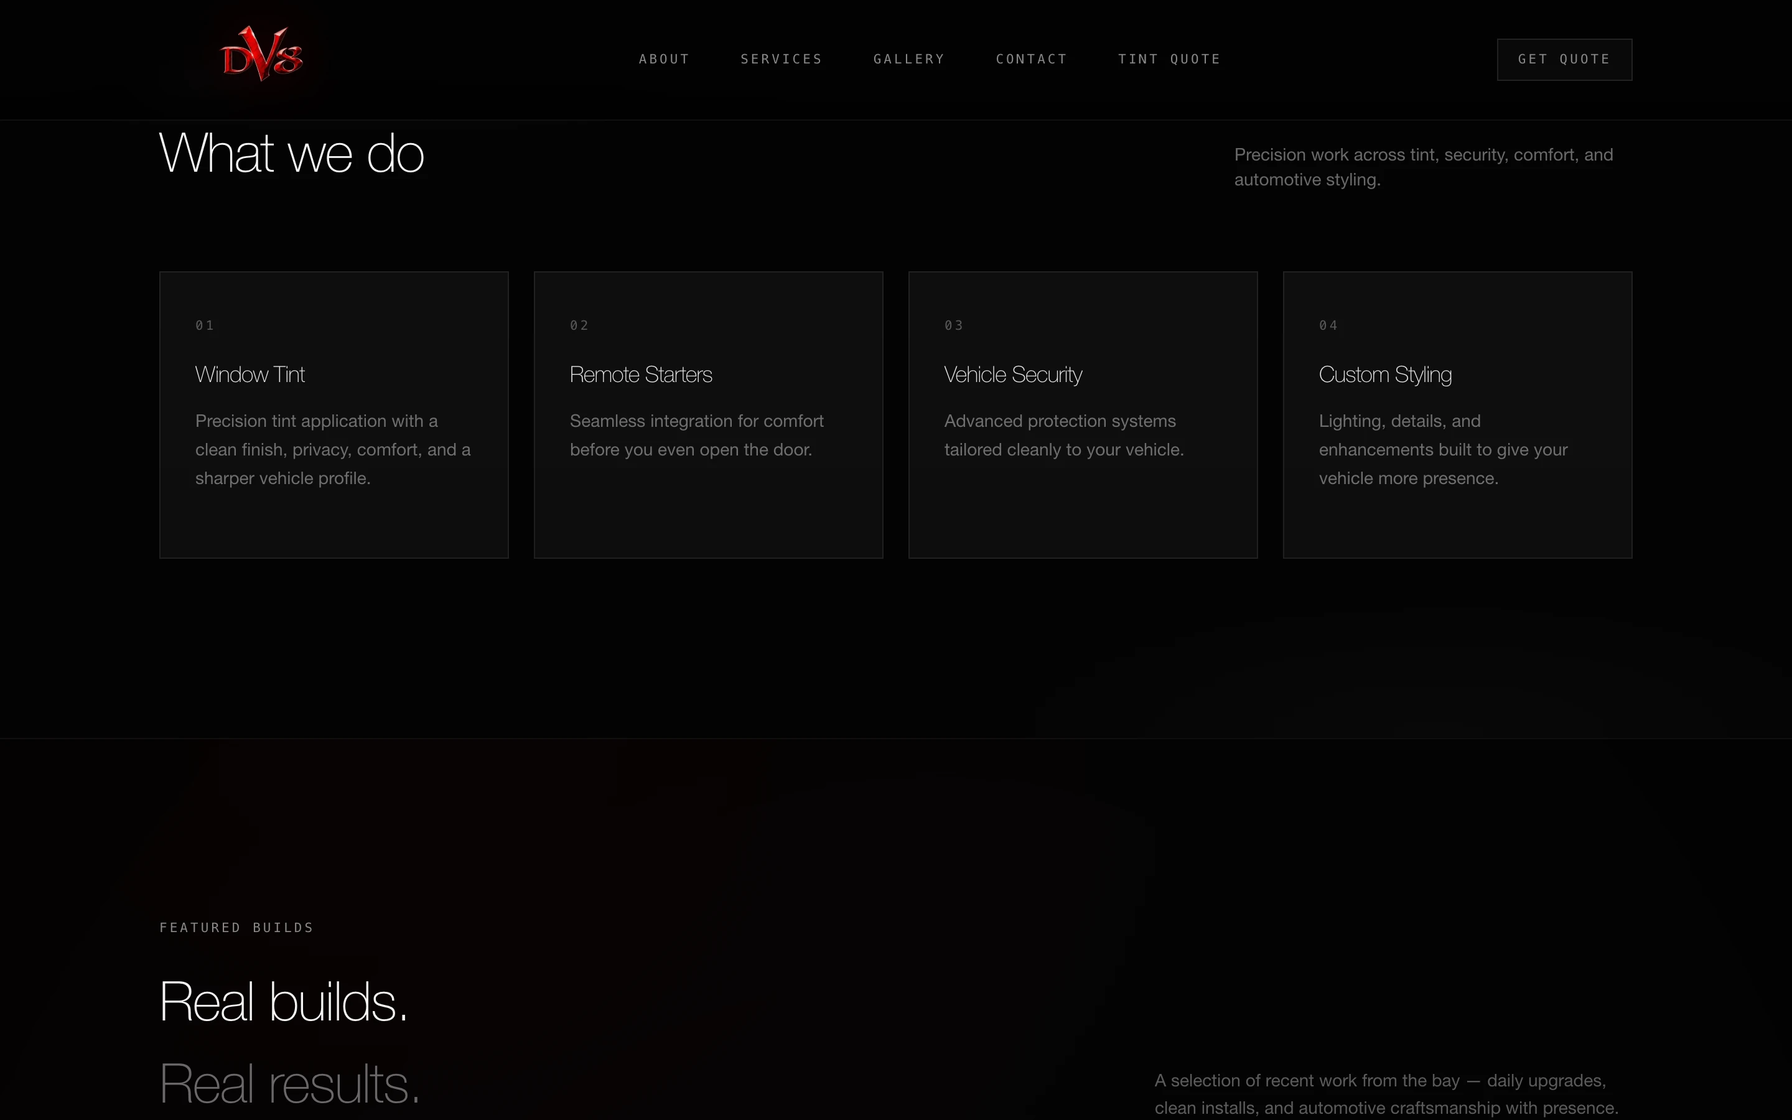The image size is (1792, 1120).
Task: Select the Window Tint card title
Action: pyautogui.click(x=250, y=375)
